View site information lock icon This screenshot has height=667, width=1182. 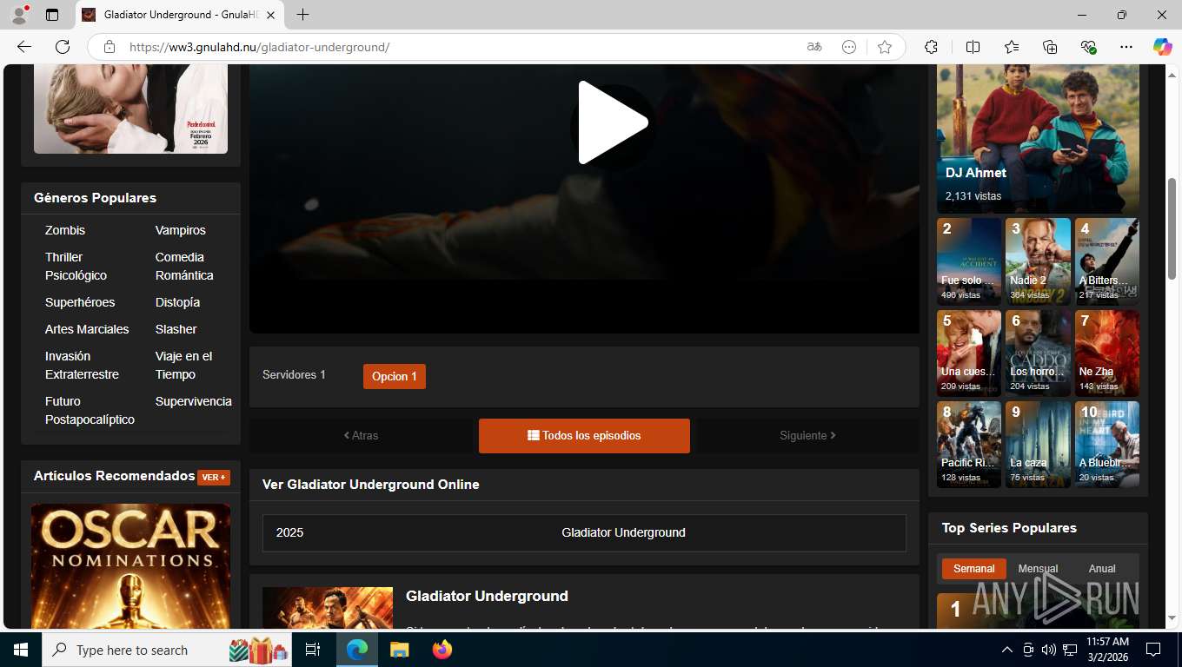tap(109, 47)
